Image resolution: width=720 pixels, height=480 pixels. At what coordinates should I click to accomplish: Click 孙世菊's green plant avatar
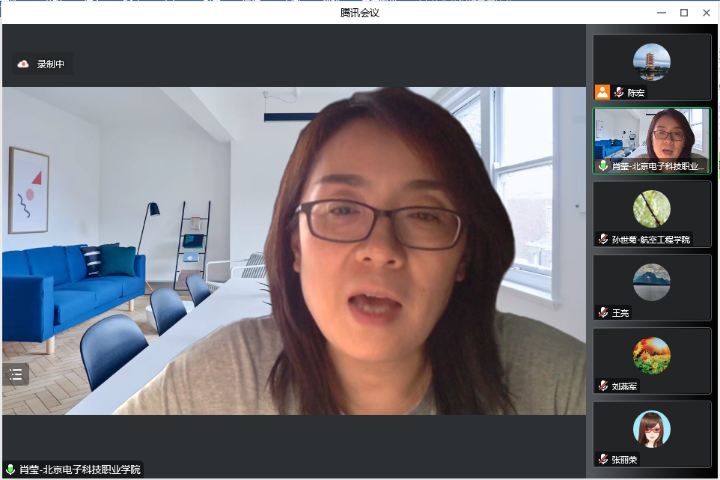(x=651, y=209)
